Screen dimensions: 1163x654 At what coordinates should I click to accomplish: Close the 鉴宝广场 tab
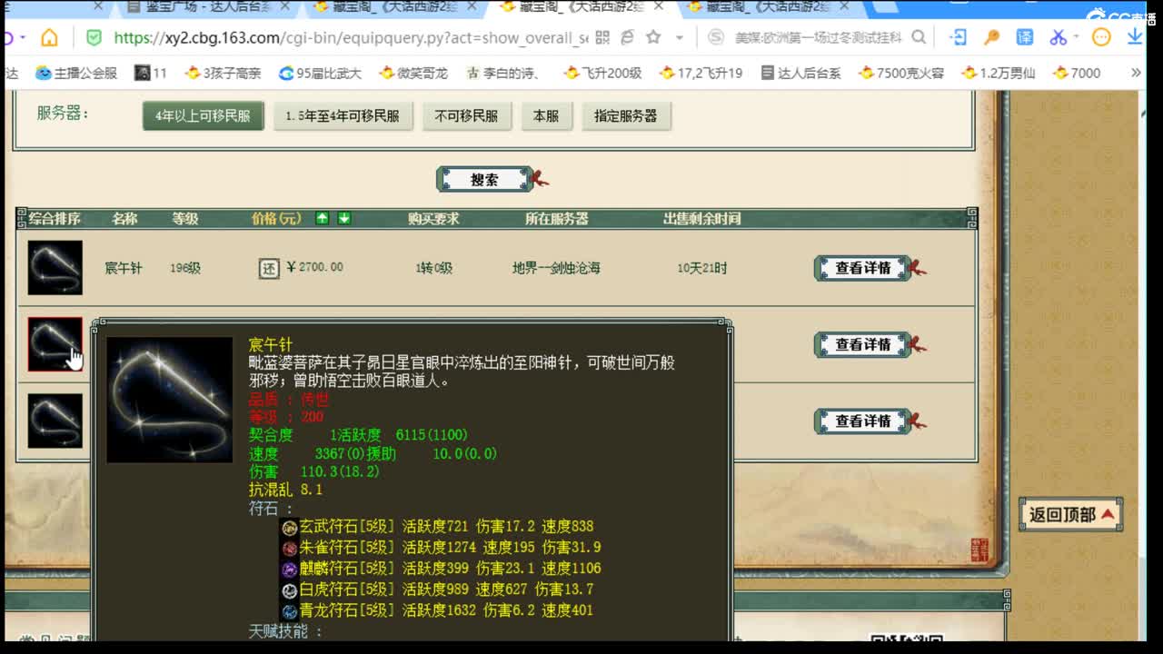point(286,7)
